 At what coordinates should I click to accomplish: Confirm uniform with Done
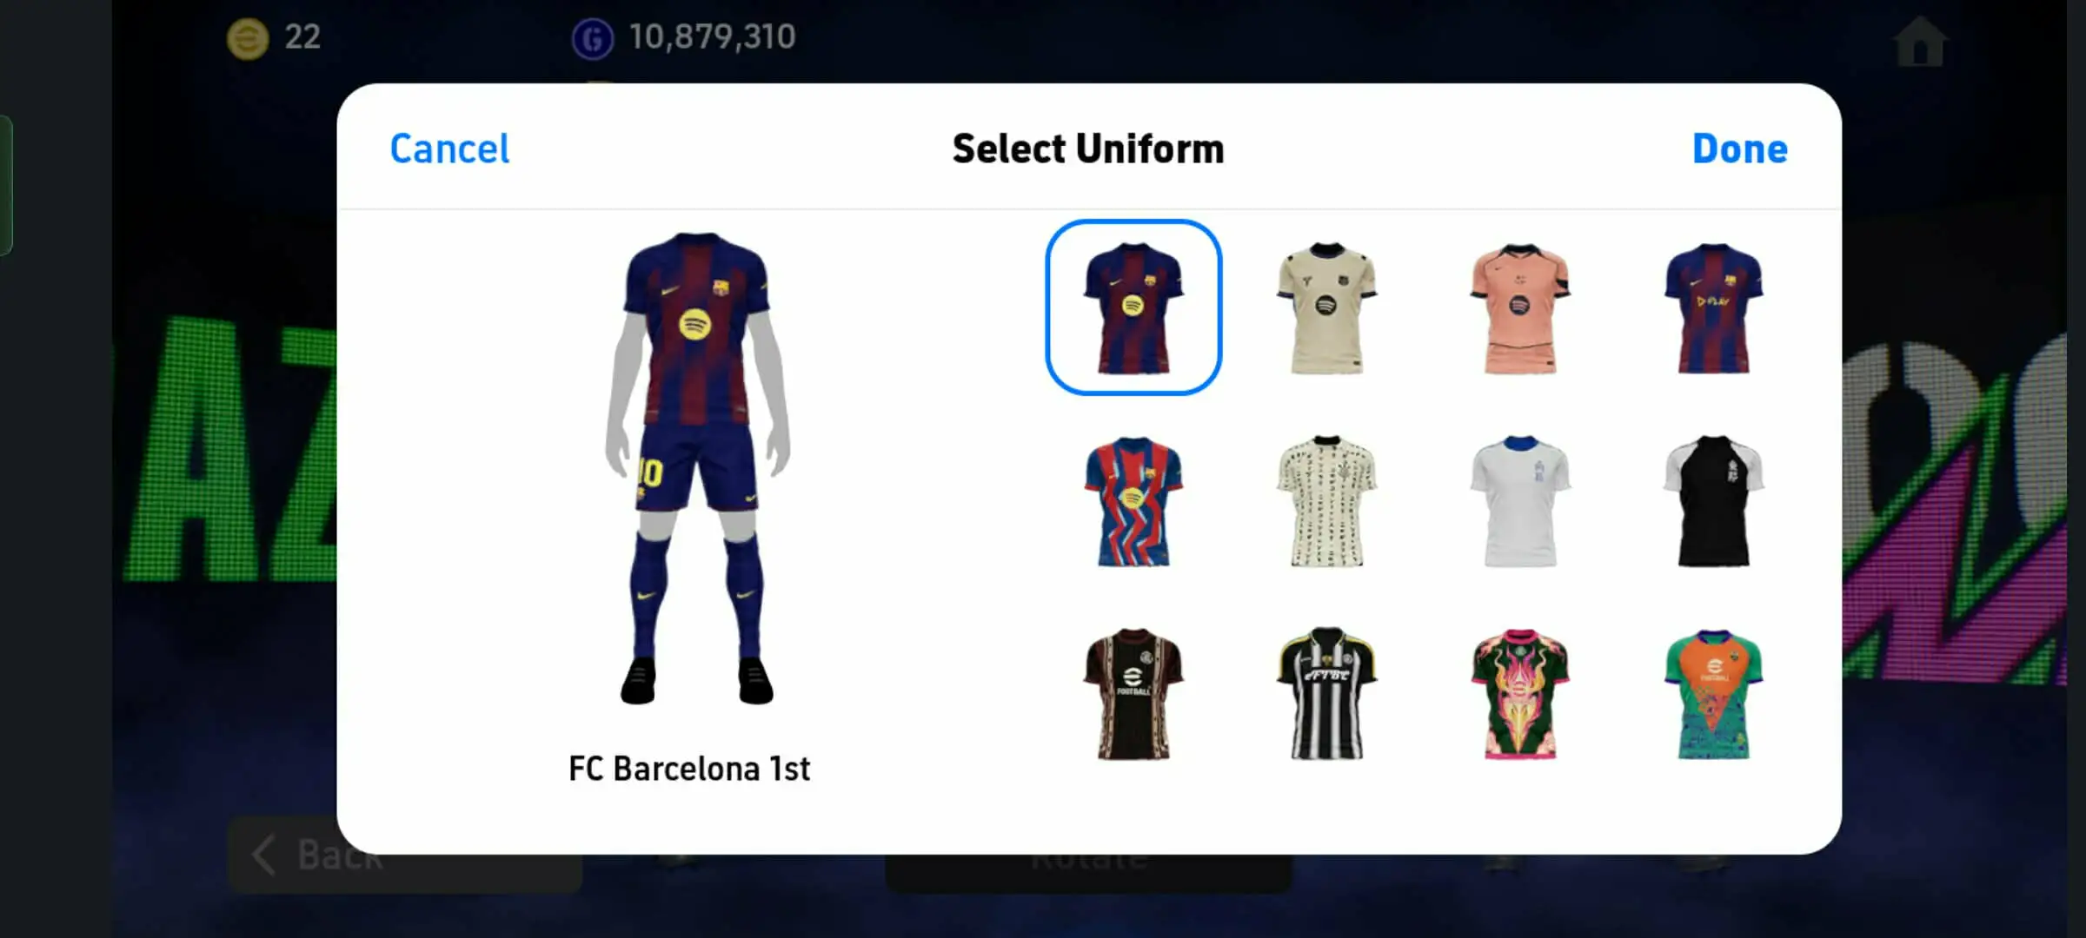tap(1739, 149)
